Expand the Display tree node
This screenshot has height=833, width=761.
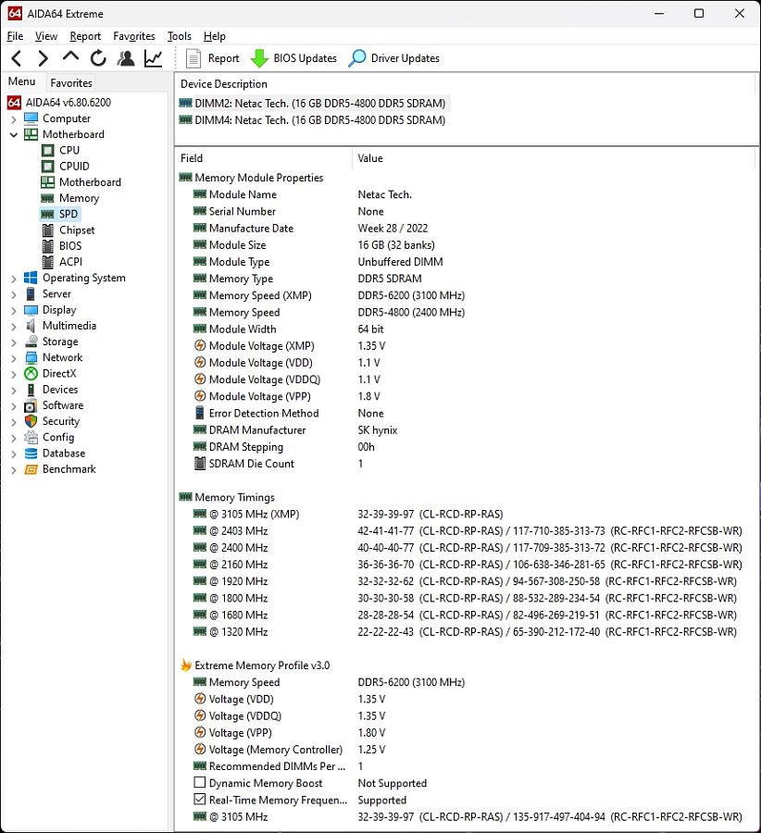14,310
